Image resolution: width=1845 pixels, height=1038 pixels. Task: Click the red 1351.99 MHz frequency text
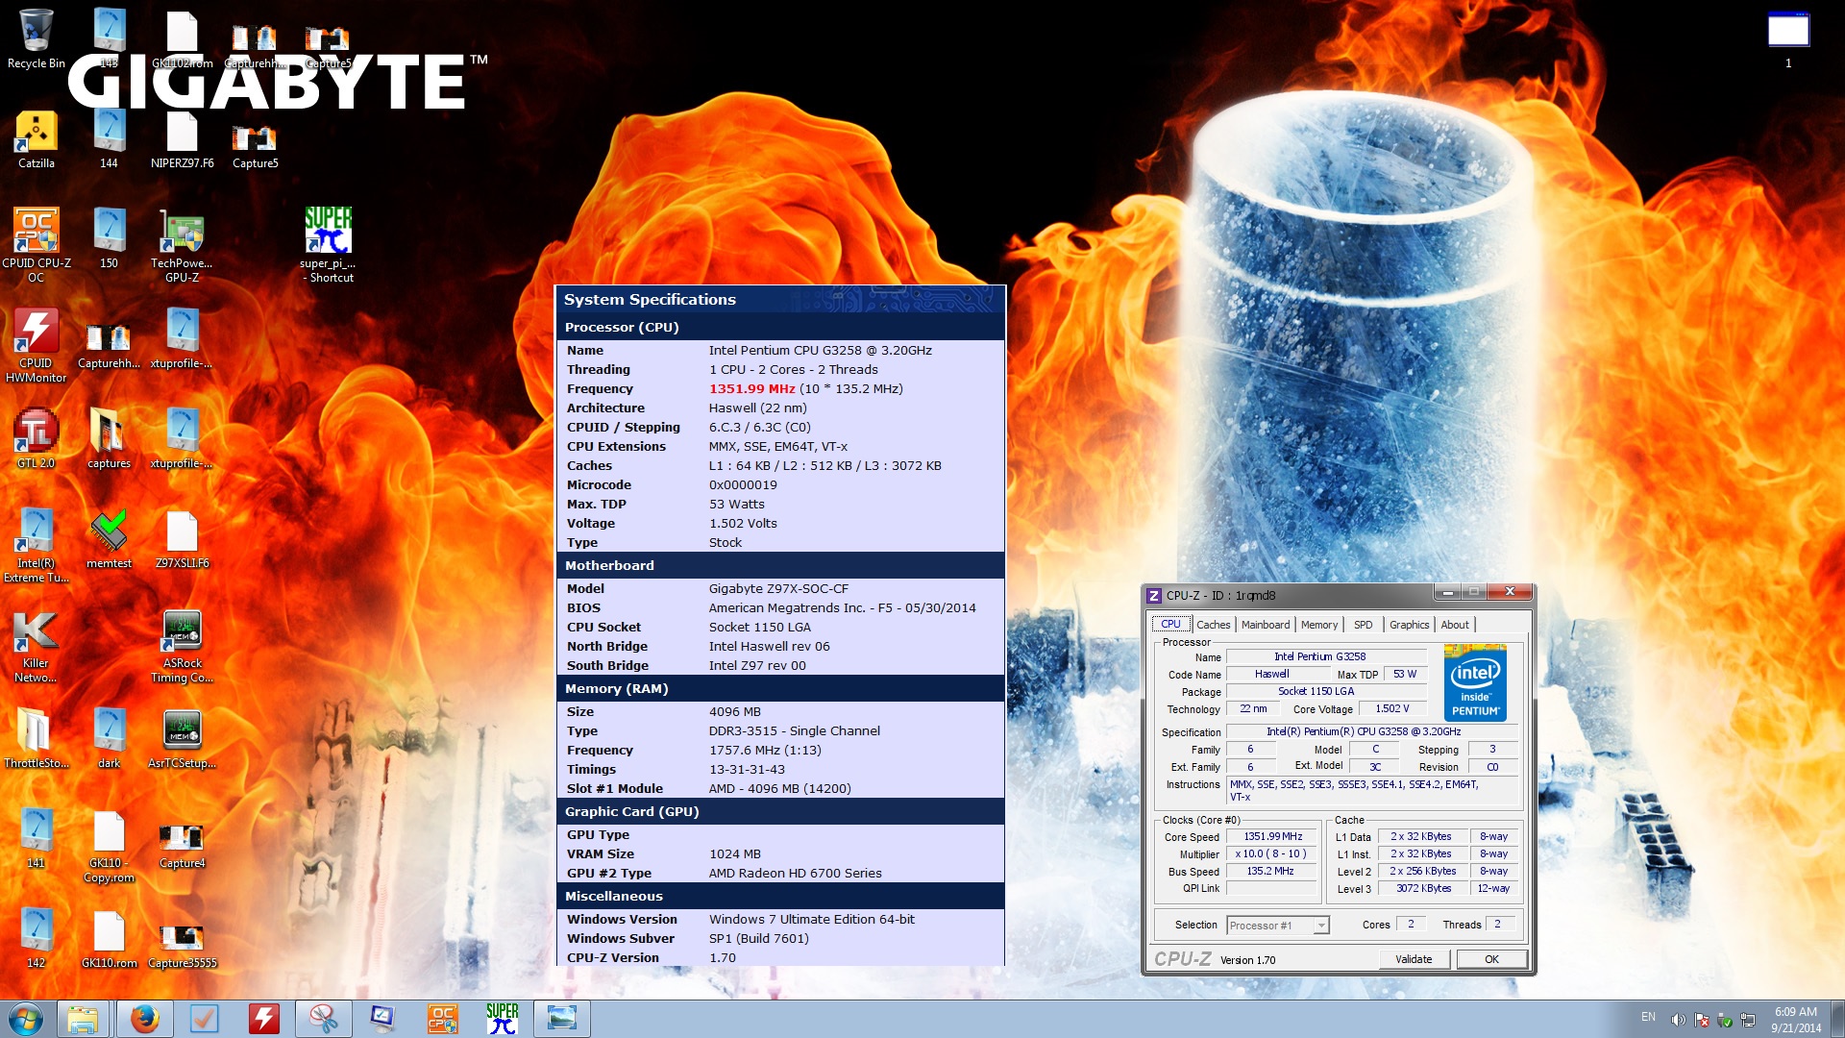coord(751,389)
